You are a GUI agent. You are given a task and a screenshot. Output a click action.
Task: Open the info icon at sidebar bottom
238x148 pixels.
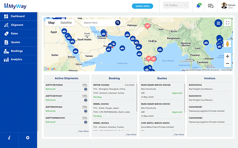[x=9, y=138]
